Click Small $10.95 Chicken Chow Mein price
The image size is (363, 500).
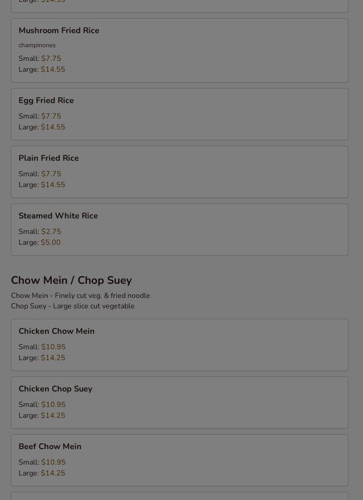pos(53,347)
